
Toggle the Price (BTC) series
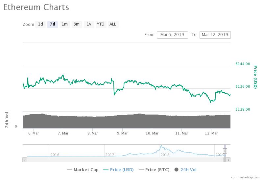[x=154, y=170]
